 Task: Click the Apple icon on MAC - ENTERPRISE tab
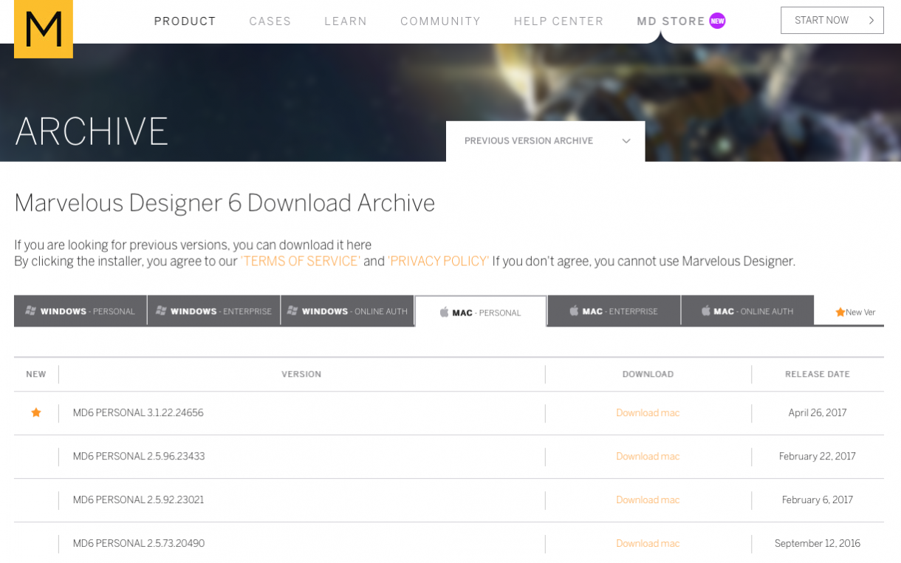(575, 311)
